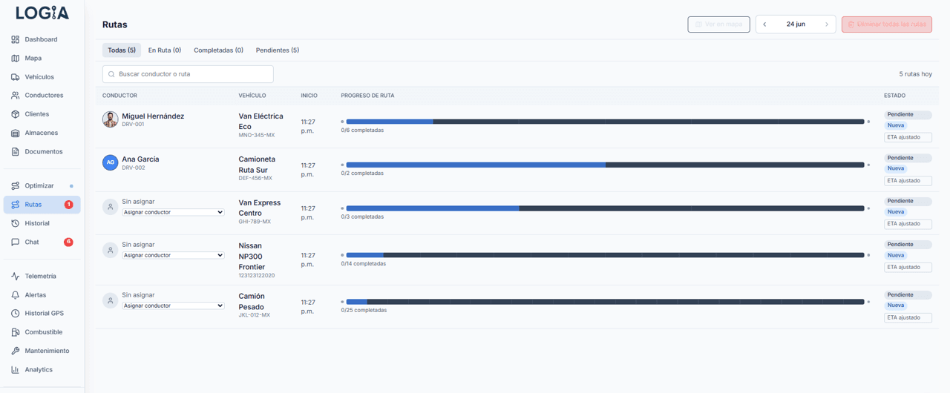Viewport: 950px width, 393px height.
Task: Expand the Asignar conductor dropdown for Van Express Centro
Action: tap(173, 212)
